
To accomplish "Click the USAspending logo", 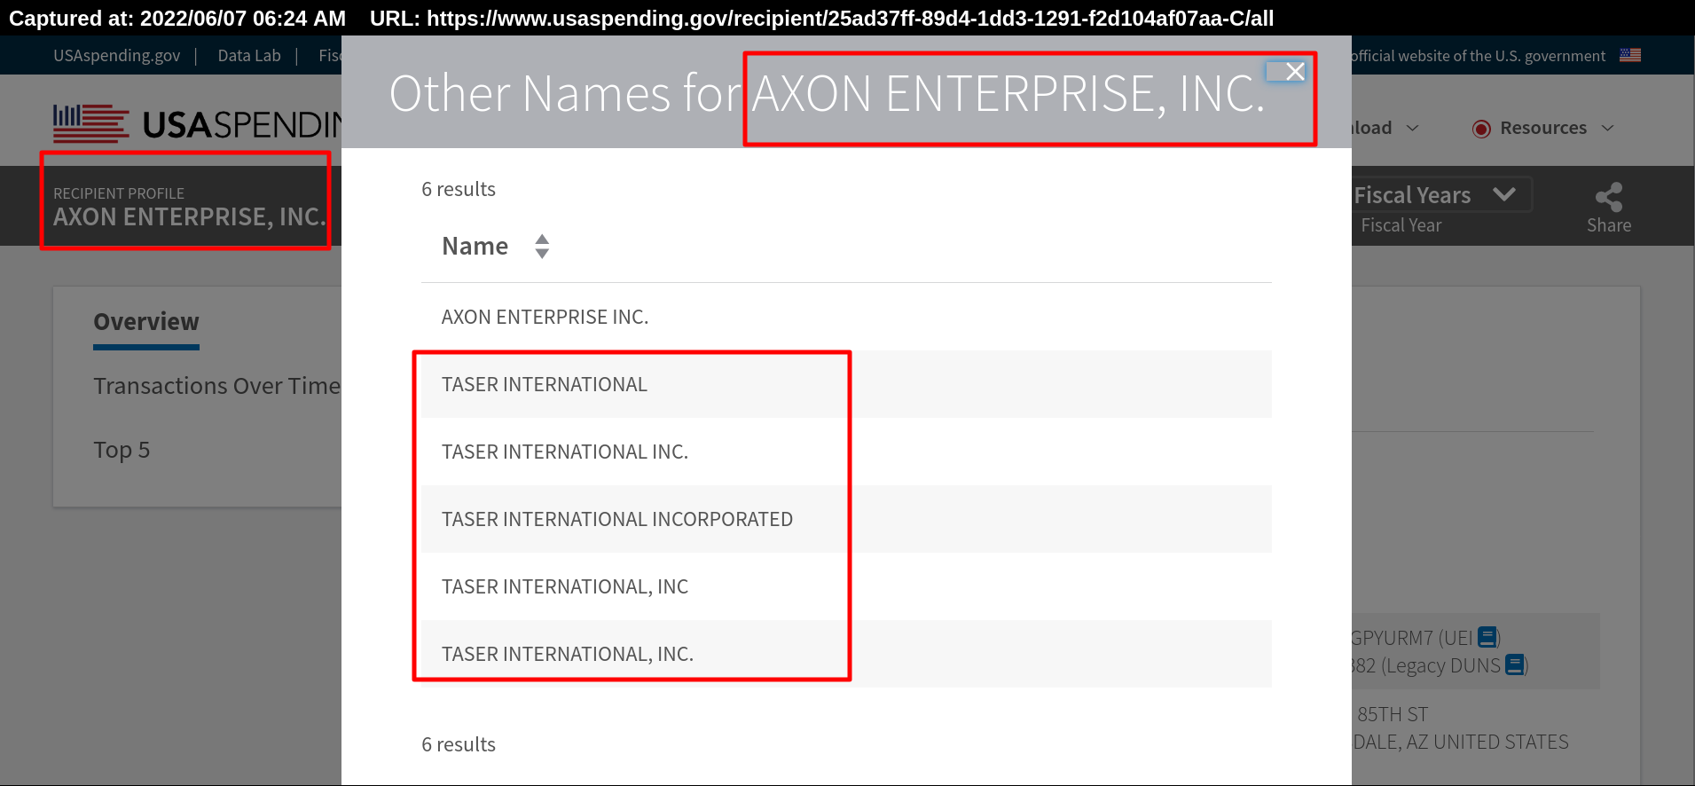I will pos(197,123).
